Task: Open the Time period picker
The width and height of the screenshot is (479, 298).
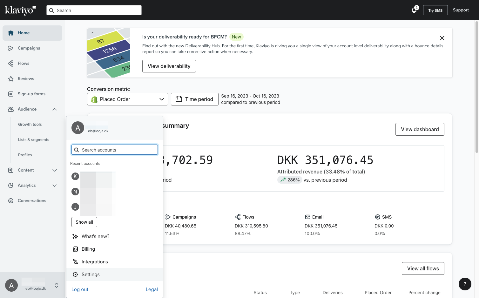Action: 195,99
